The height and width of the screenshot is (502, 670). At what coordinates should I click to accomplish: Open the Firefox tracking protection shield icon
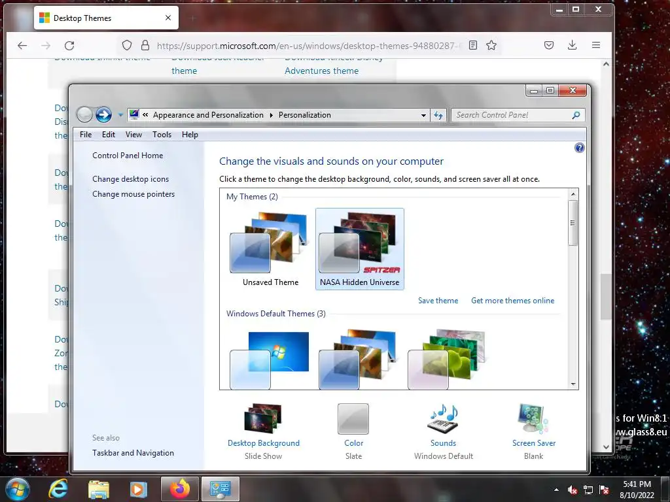[127, 45]
